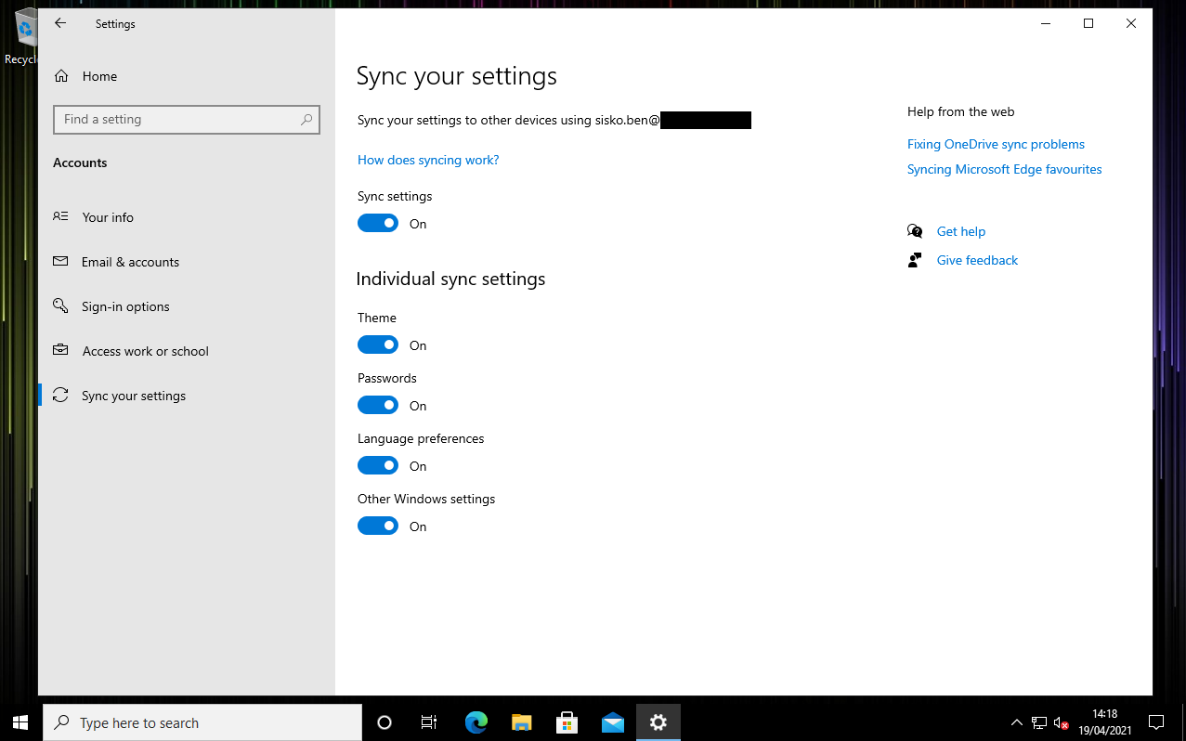This screenshot has height=741, width=1186.
Task: Click the Your info person icon
Action: 60,216
